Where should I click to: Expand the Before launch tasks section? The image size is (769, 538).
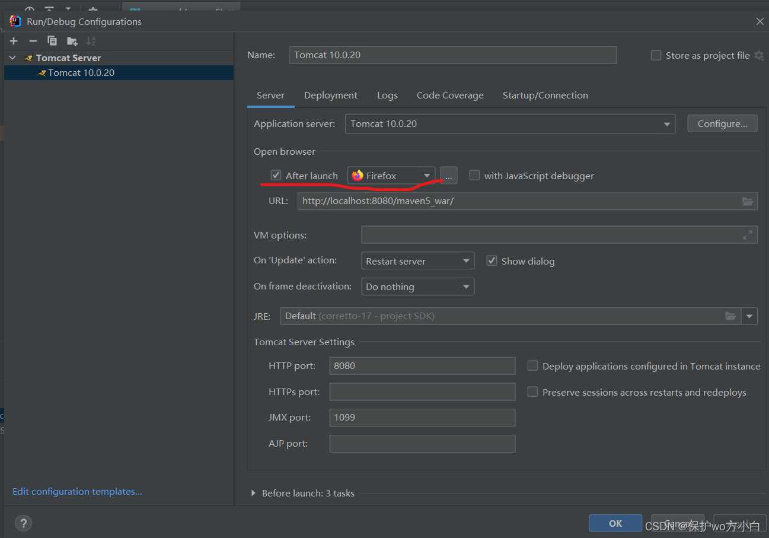[x=254, y=493]
